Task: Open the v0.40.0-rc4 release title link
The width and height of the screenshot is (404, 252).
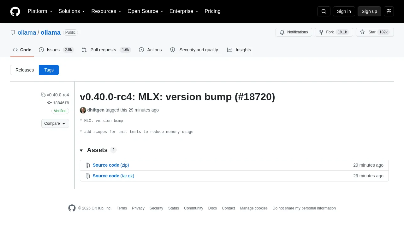Action: (x=177, y=97)
